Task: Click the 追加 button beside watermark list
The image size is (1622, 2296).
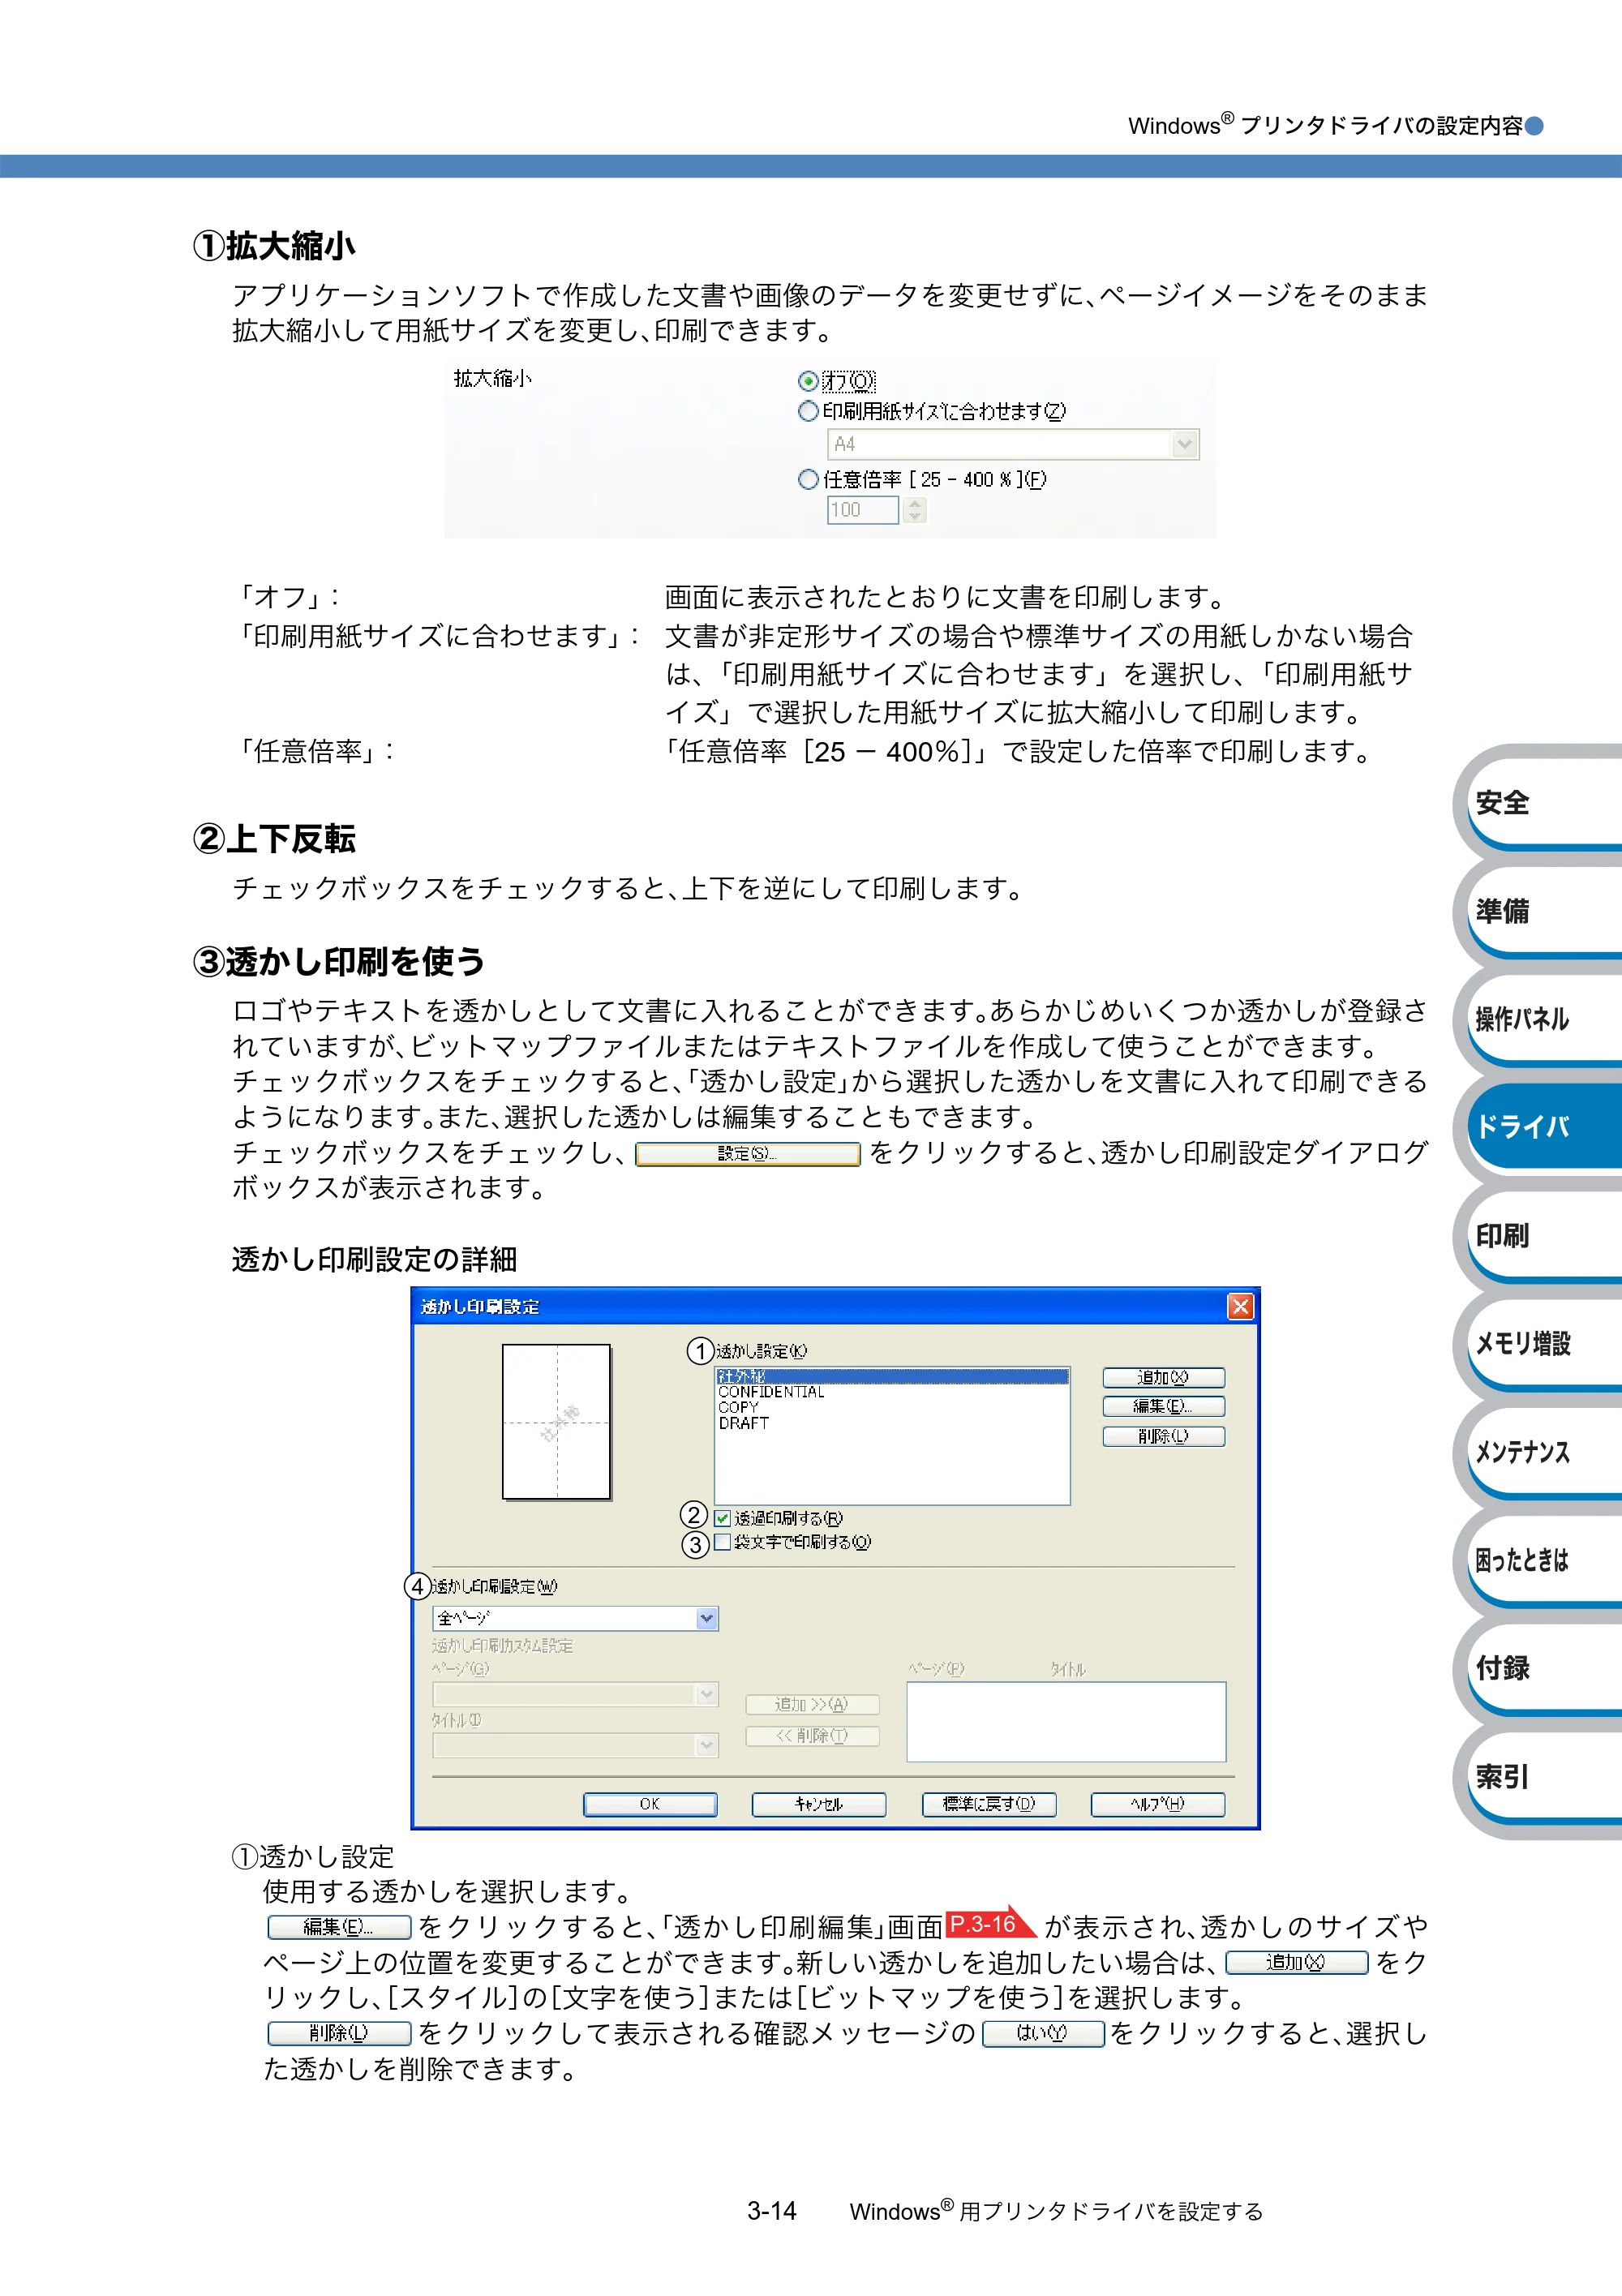Action: (1163, 1377)
